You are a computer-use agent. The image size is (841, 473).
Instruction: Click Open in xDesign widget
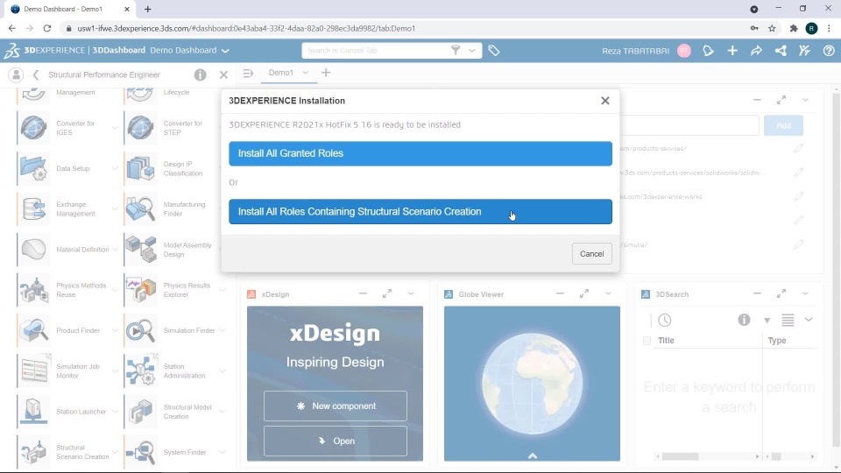point(336,441)
